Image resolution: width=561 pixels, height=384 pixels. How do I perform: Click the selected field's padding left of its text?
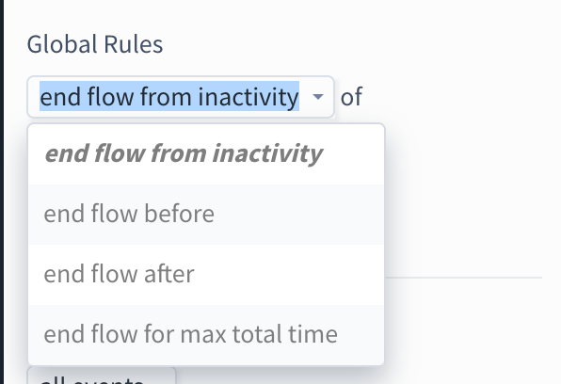[34, 97]
